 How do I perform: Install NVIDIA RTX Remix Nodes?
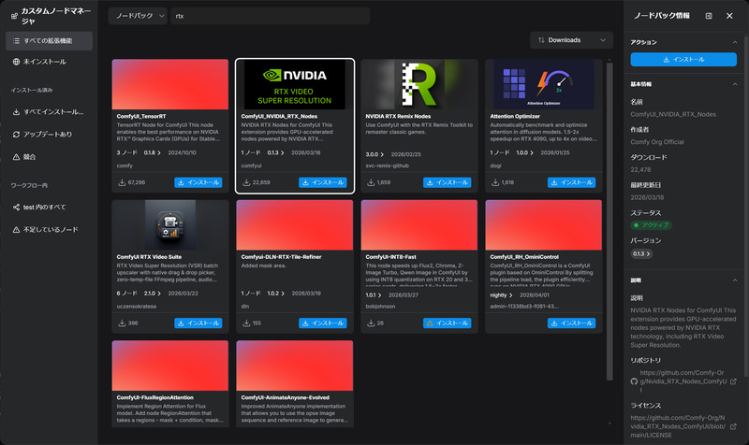pos(448,182)
